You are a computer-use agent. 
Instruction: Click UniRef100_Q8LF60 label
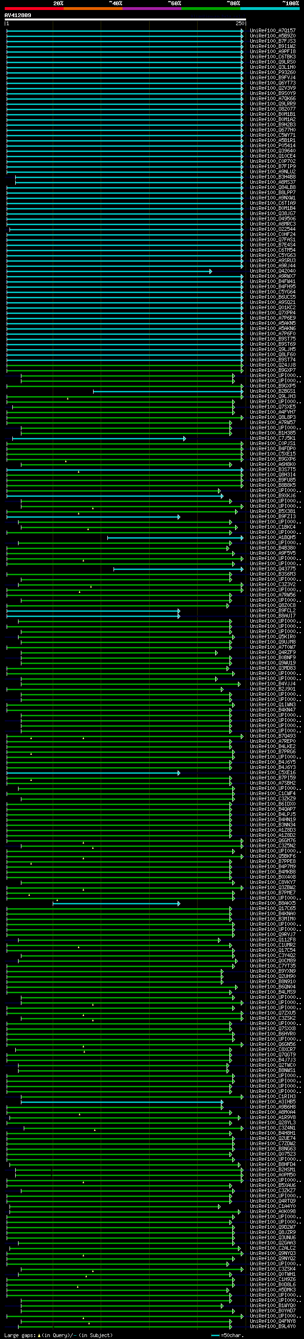pyautogui.click(x=273, y=354)
